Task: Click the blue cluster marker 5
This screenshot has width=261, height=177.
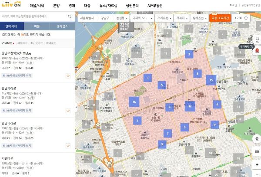Action: [162, 85]
